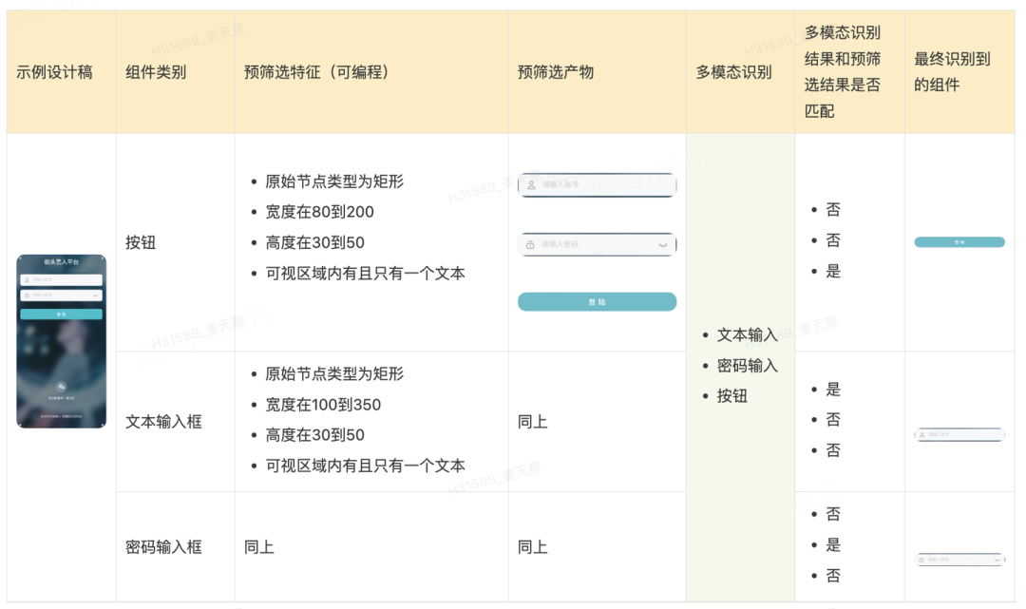Toggle the eye icon in the 预筛选产物 password field
The image size is (1026, 609).
[x=662, y=245]
